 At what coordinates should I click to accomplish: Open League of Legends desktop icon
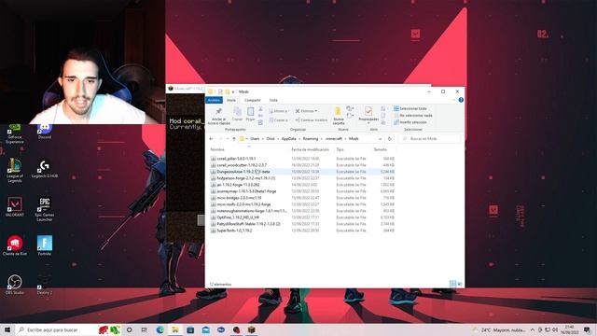15,170
